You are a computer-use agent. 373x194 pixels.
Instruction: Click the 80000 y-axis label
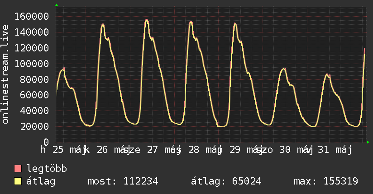click(34, 79)
